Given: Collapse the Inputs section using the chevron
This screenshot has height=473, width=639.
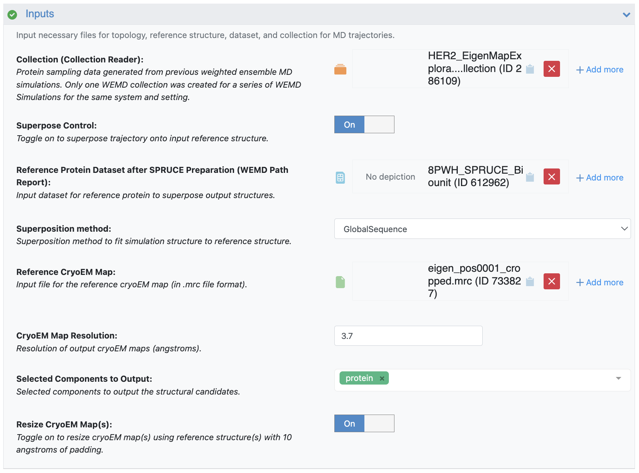Looking at the screenshot, I should pos(626,15).
